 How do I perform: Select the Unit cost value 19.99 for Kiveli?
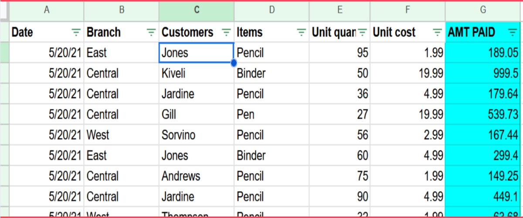pyautogui.click(x=408, y=73)
